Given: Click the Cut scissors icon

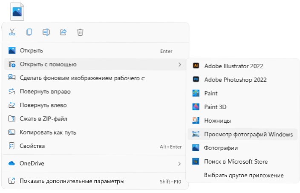Looking at the screenshot, I should (x=12, y=32).
